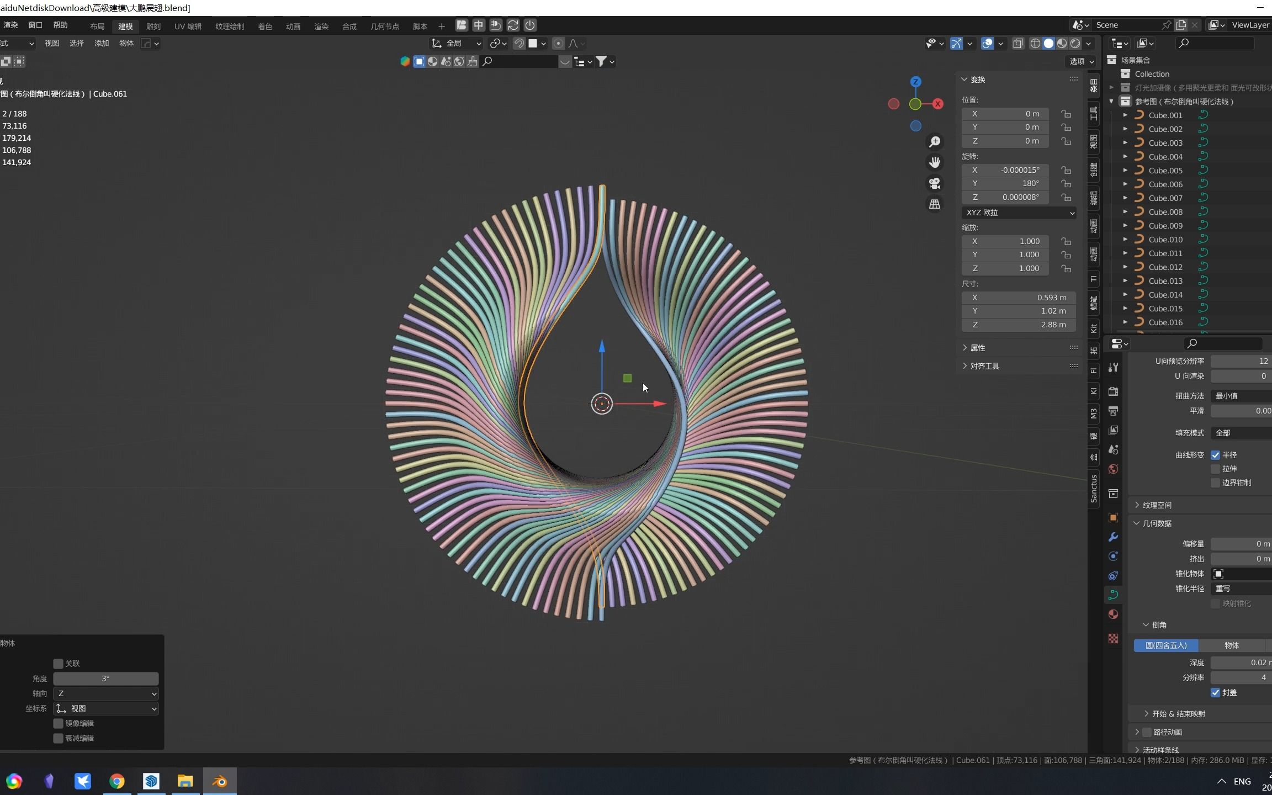Open the 全局 transform orientation dropdown

click(456, 43)
